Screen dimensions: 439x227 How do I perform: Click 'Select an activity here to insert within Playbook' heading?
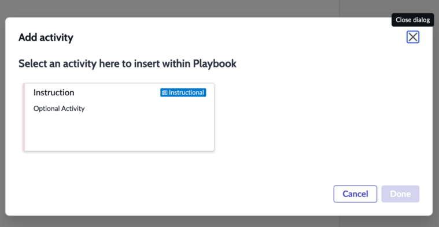(127, 64)
